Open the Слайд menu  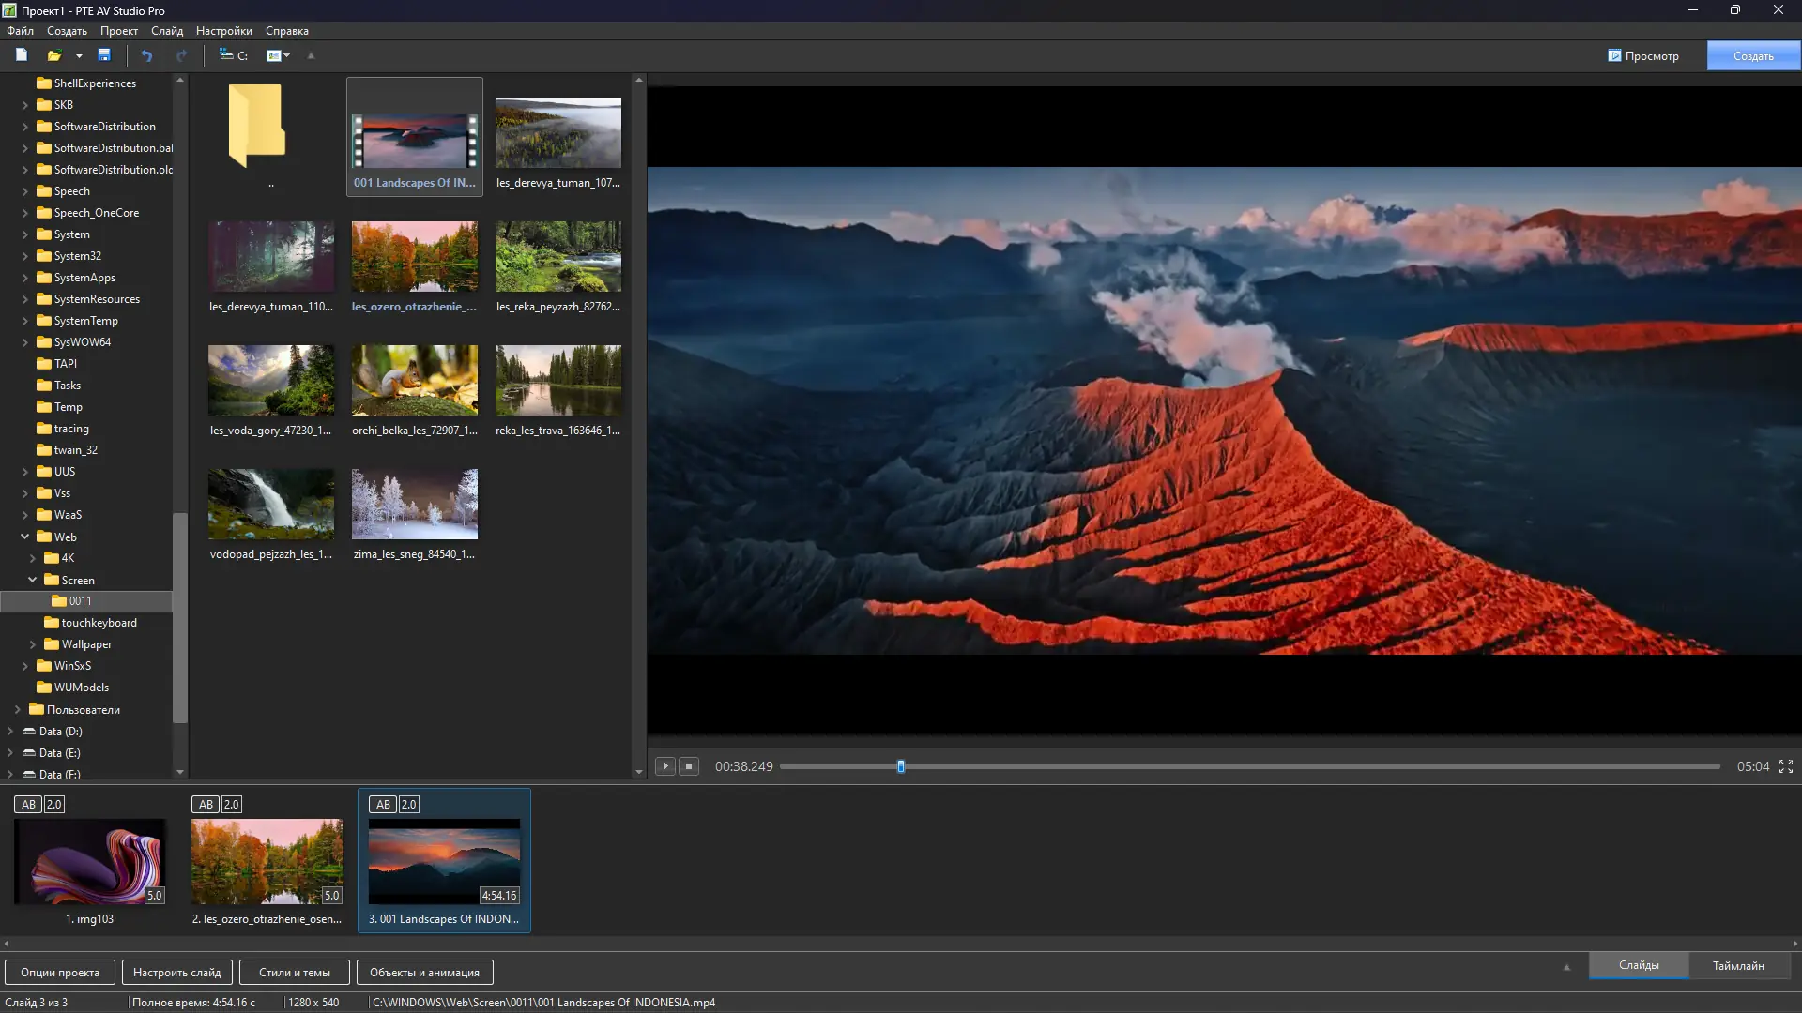click(x=167, y=31)
